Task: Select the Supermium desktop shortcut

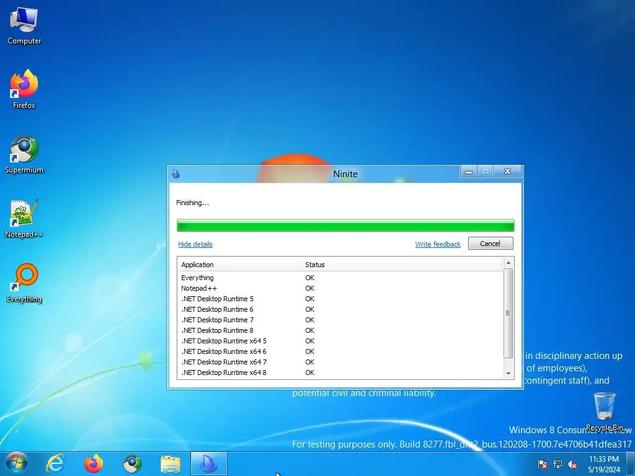Action: click(24, 154)
